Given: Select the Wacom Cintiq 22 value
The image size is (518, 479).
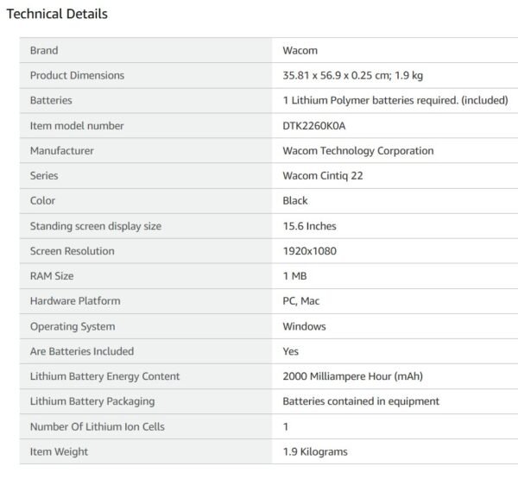Looking at the screenshot, I should [322, 175].
